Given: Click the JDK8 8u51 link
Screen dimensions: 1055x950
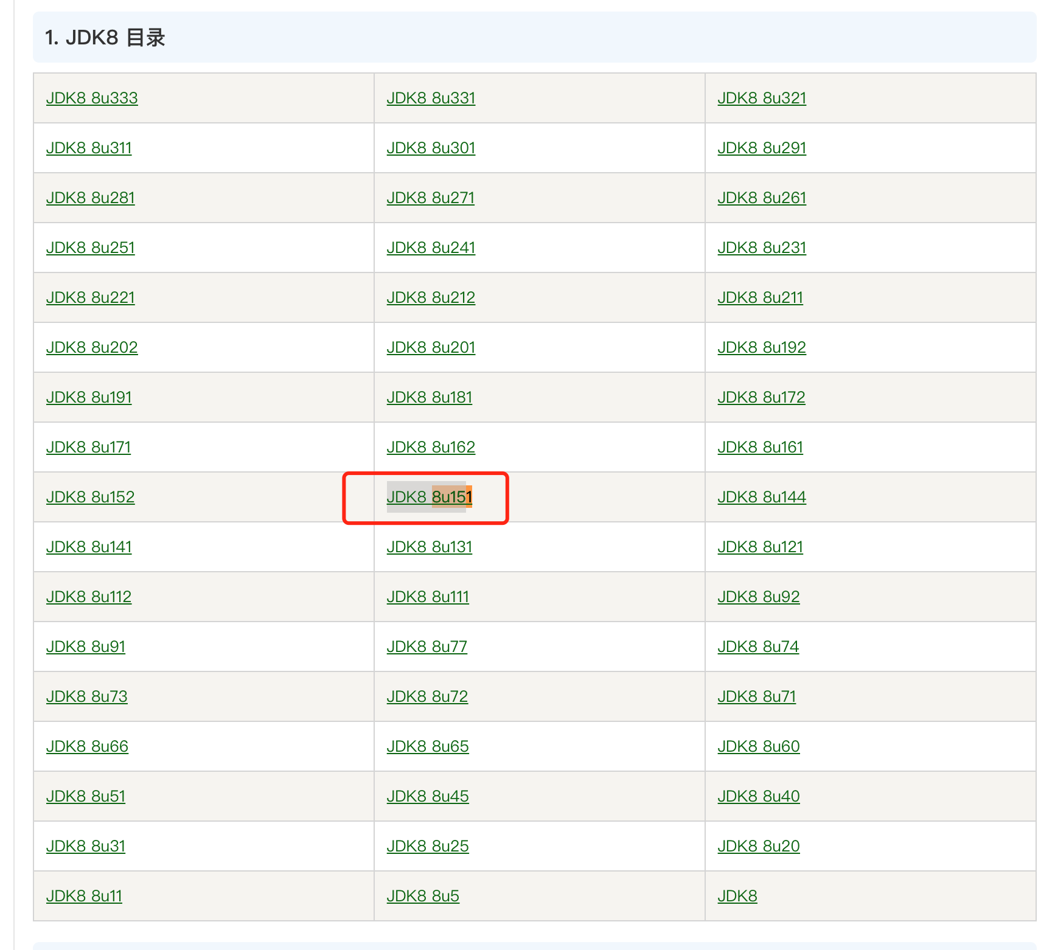Looking at the screenshot, I should pos(86,796).
